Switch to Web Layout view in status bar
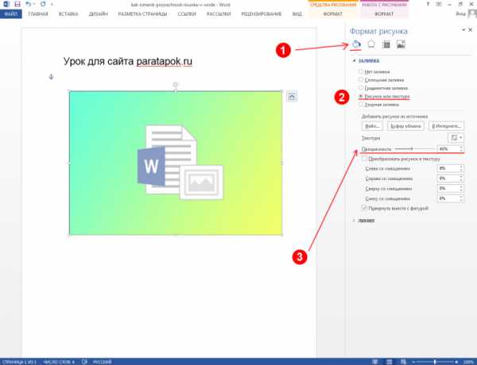The width and height of the screenshot is (477, 365). tap(403, 362)
